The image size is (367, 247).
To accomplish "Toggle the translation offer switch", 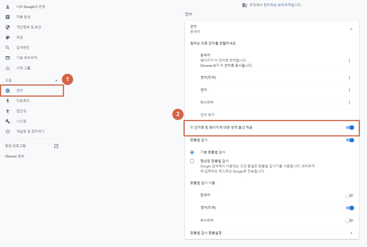I will point(350,127).
